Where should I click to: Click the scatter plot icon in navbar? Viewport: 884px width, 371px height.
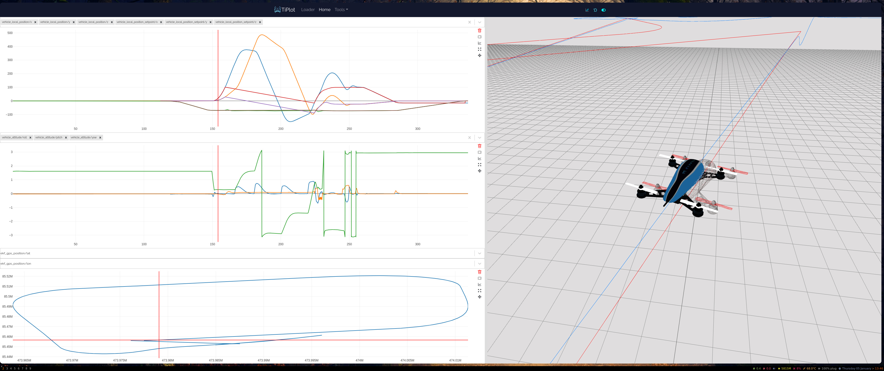(x=587, y=10)
